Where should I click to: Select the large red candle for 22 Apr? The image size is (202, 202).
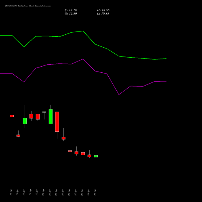click(x=57, y=122)
